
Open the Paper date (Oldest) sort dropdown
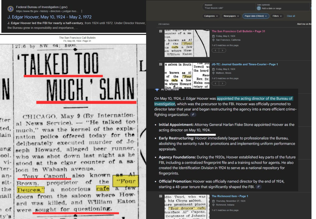click(256, 16)
